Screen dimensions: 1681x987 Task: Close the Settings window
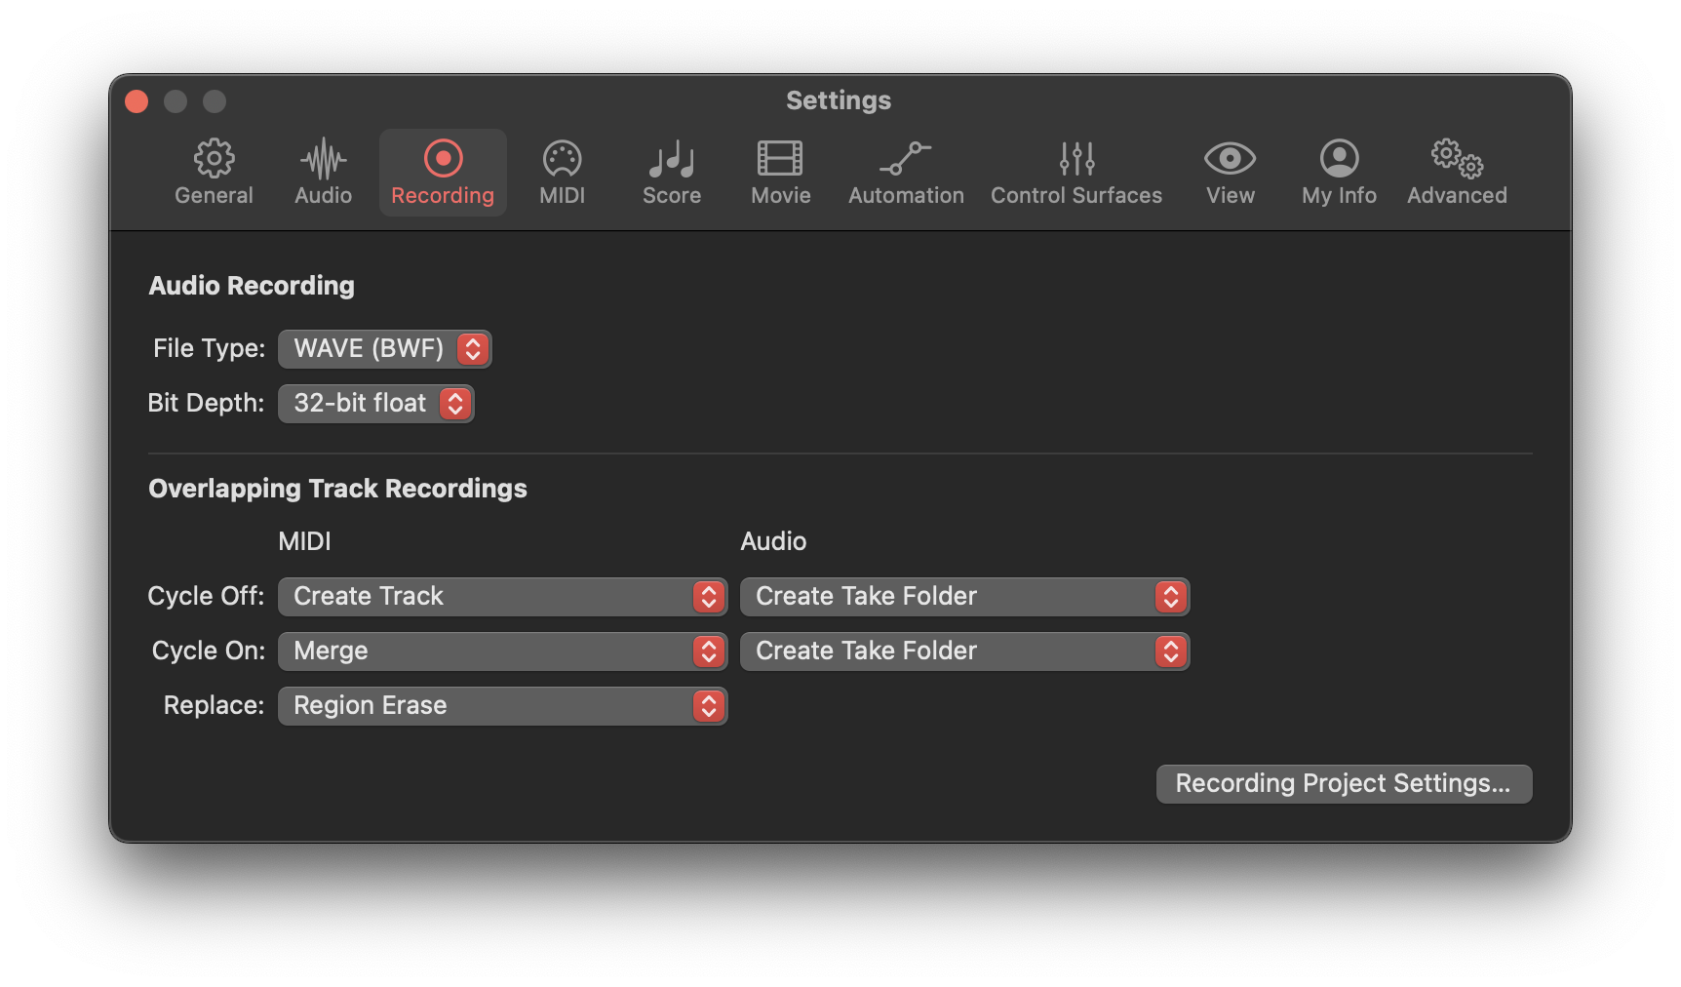tap(137, 100)
